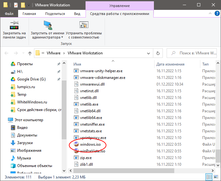221x181 pixels.
Task: Select the vnetinst.dll file
Action: (x=89, y=91)
